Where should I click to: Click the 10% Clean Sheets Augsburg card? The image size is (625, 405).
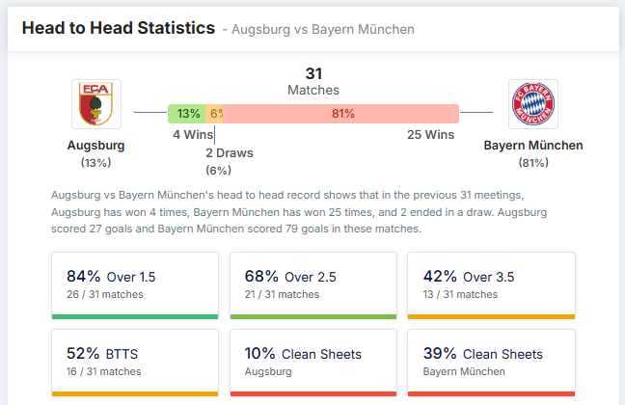coord(313,363)
